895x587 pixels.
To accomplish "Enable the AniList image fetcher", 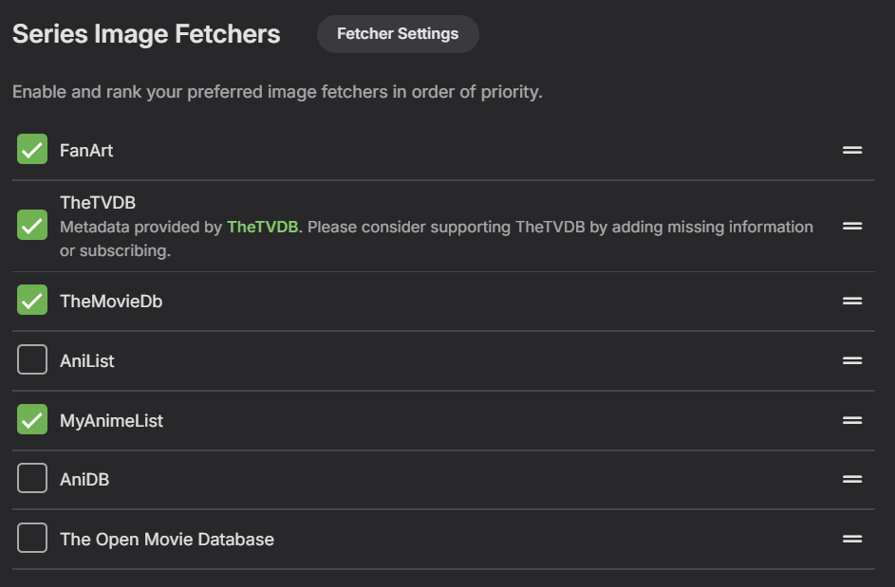I will tap(32, 360).
